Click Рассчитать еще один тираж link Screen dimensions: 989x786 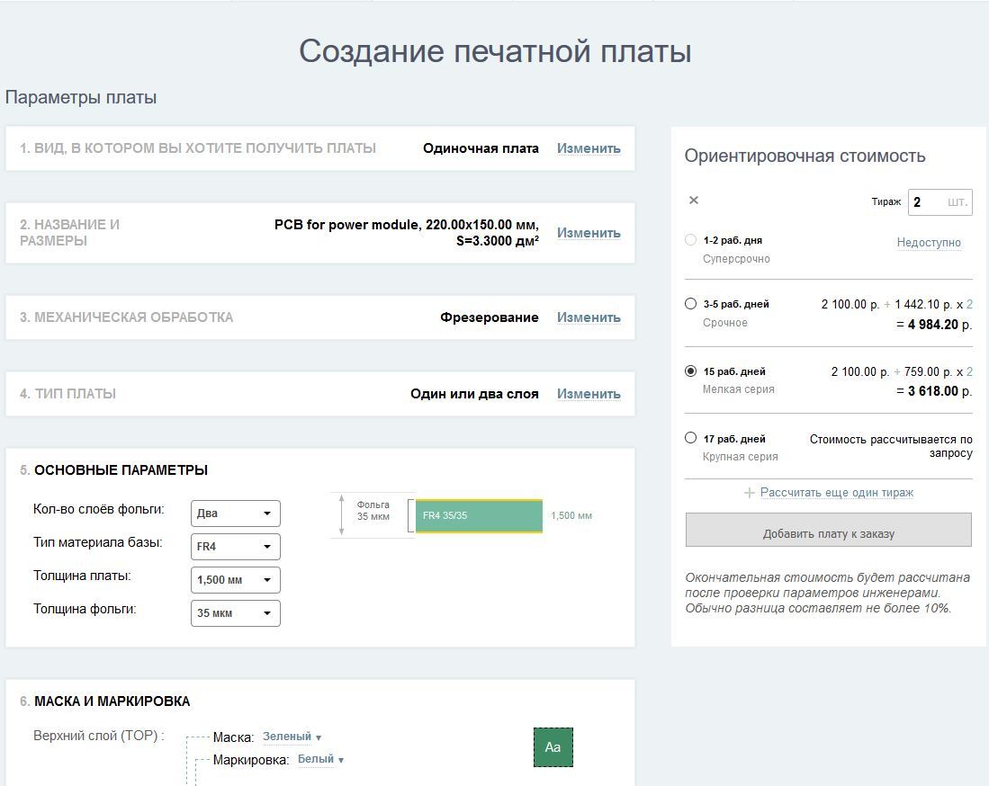[x=836, y=492]
